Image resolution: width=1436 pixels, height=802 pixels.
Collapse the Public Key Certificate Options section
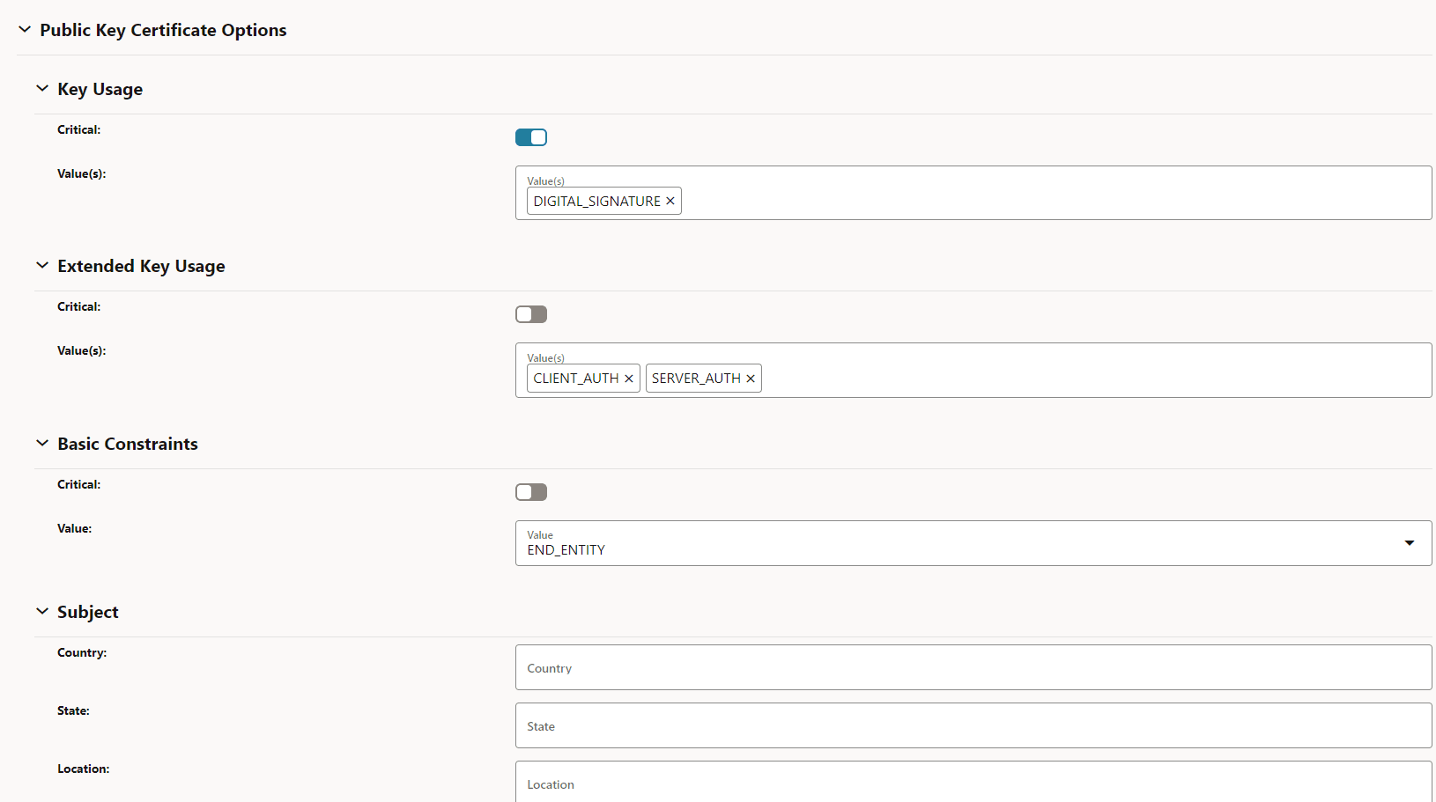[24, 29]
